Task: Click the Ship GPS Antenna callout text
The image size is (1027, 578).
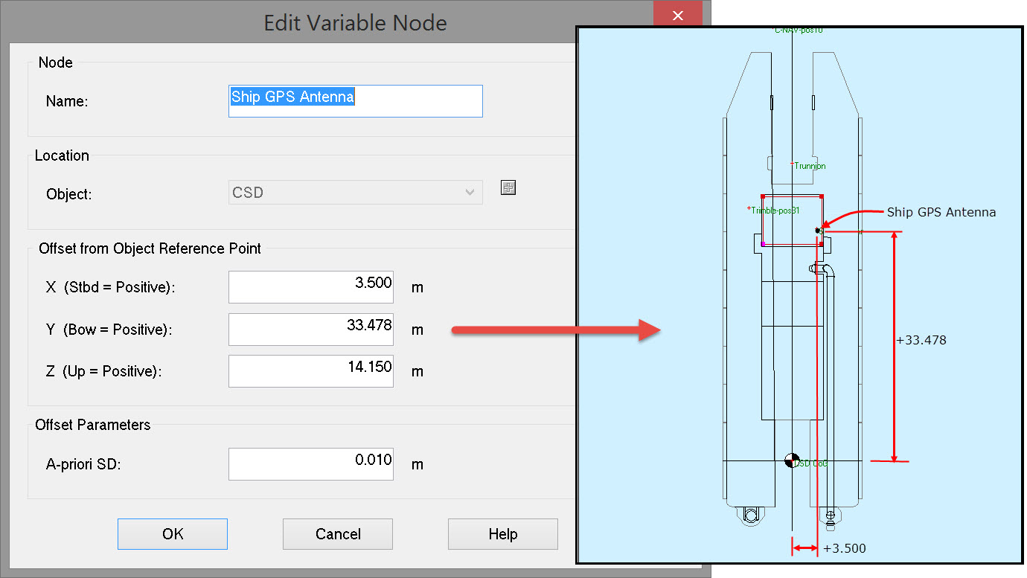Action: [x=941, y=212]
